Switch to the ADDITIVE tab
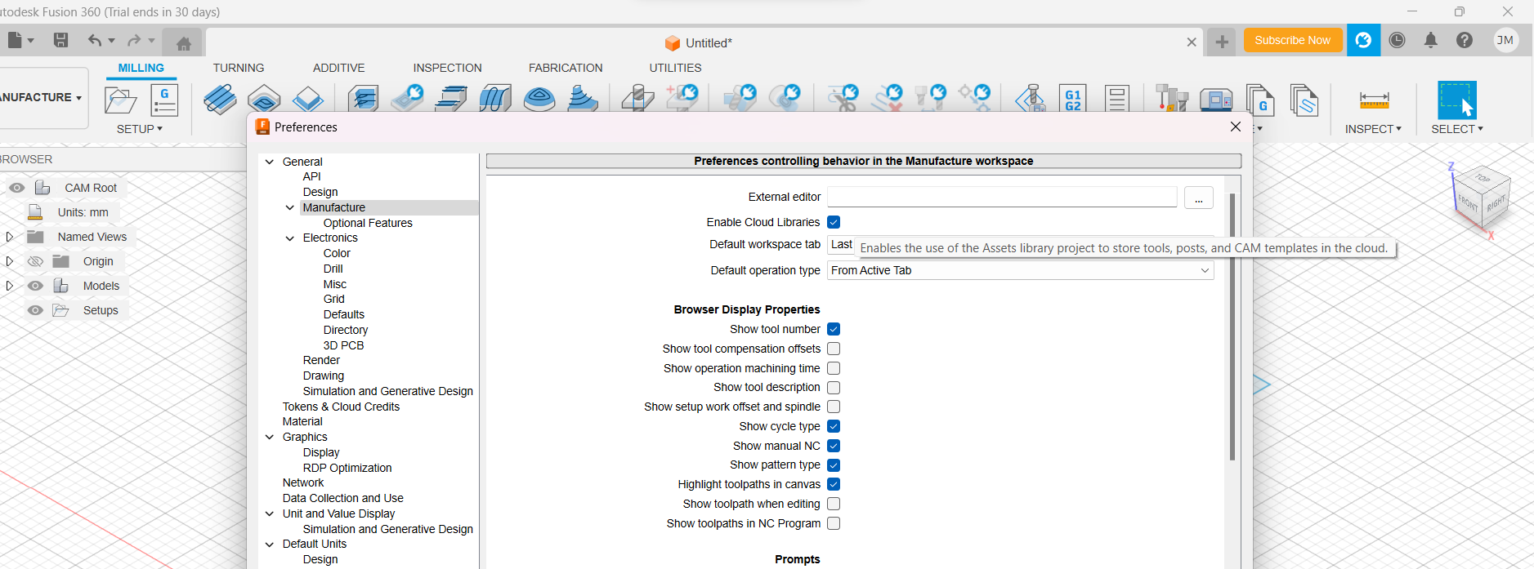 click(338, 68)
